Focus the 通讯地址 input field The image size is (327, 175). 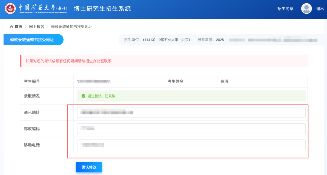(x=191, y=112)
